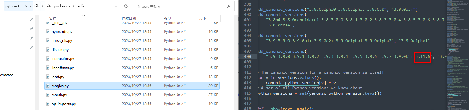Click the 27 KB size of marsh.py
The width and height of the screenshot is (469, 110).
coord(213,95)
